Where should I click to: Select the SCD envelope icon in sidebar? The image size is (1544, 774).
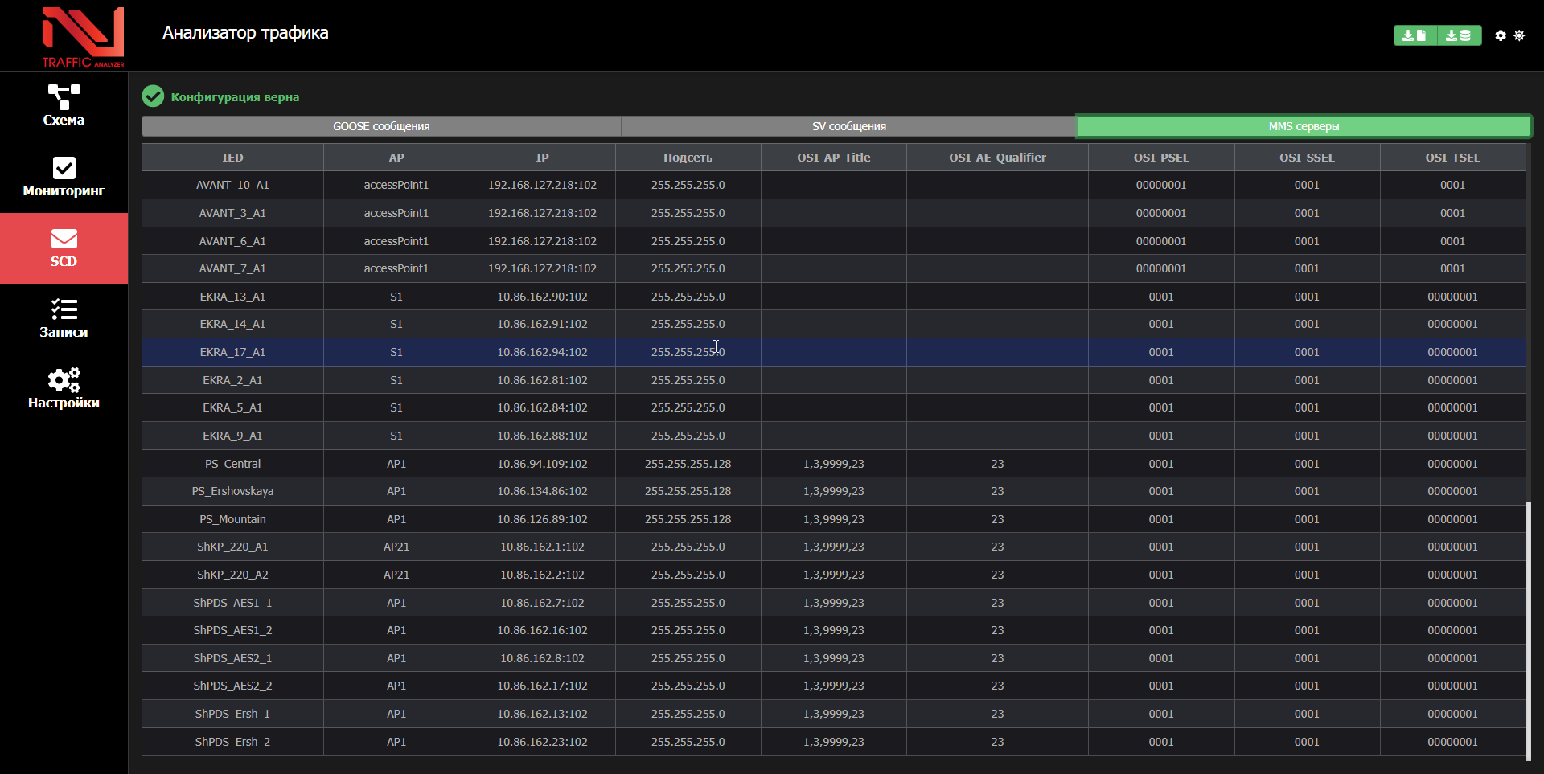[x=64, y=240]
